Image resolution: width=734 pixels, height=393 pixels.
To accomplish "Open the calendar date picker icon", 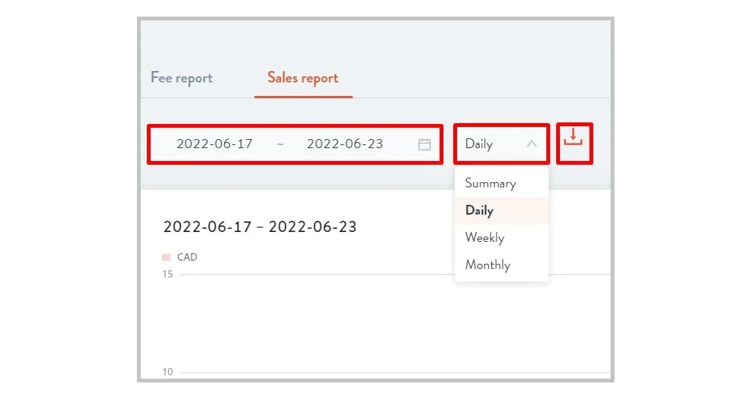I will point(424,144).
